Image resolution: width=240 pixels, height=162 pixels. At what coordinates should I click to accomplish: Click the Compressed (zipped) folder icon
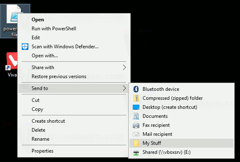pos(136,98)
